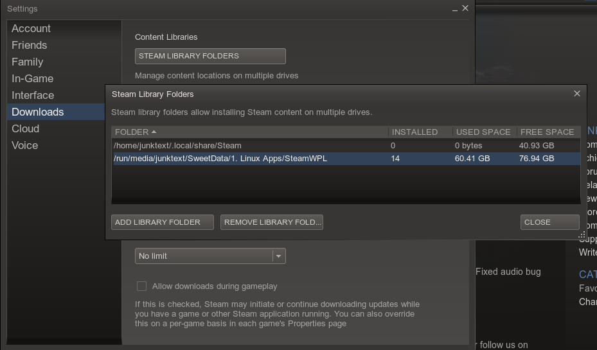Viewport: 597px width, 350px height.
Task: Switch to the Friends settings section
Action: pyautogui.click(x=30, y=45)
